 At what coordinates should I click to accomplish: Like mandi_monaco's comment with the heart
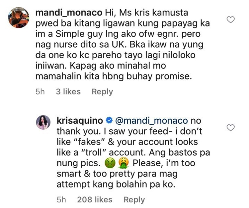click(x=230, y=20)
